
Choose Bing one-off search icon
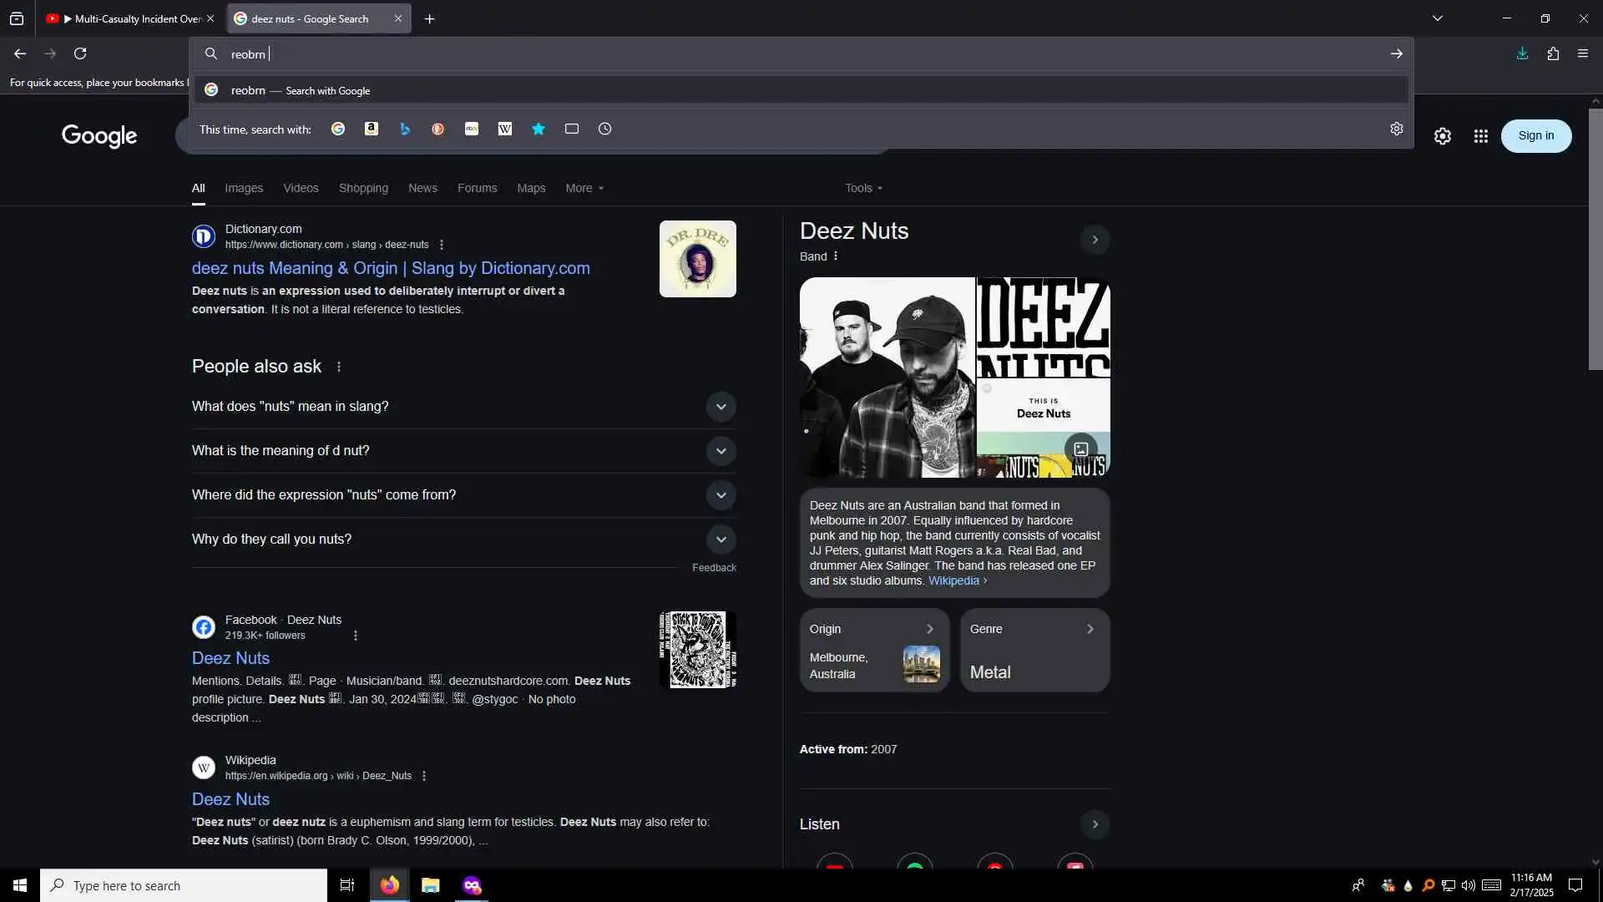(405, 129)
